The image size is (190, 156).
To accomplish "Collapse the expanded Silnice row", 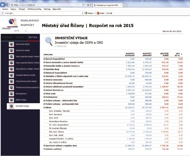I will point(44,107).
